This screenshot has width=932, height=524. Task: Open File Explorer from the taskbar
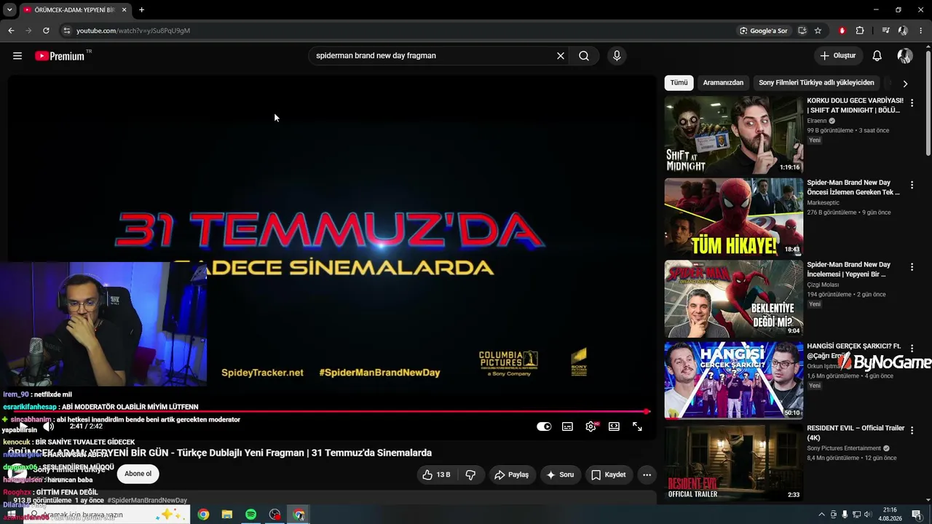pos(227,515)
